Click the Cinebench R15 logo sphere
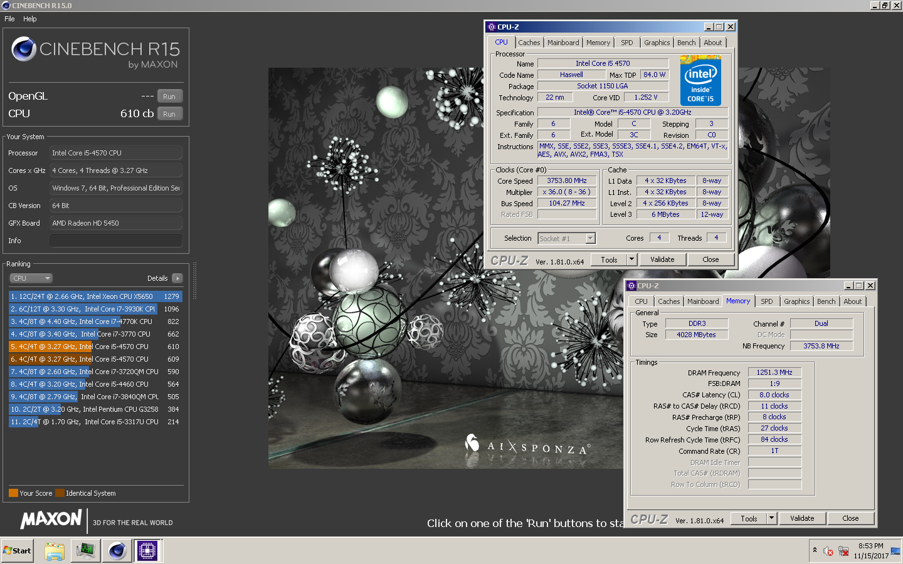 click(x=24, y=49)
